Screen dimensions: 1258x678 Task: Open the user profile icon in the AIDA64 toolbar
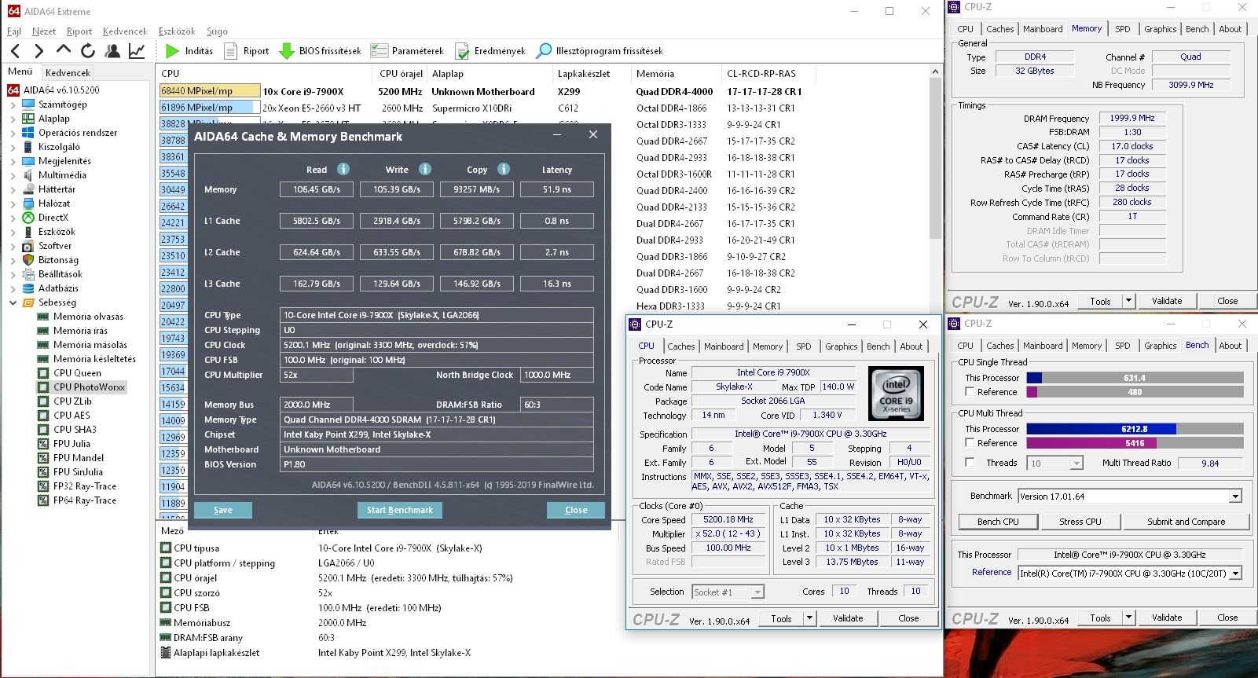click(x=112, y=51)
